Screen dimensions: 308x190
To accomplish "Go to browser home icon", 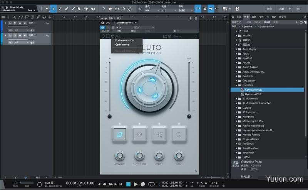I will click(233, 17).
